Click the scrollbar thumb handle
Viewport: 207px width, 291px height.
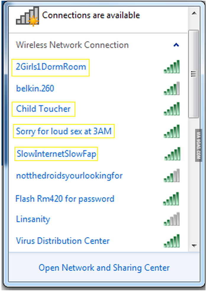[193, 74]
